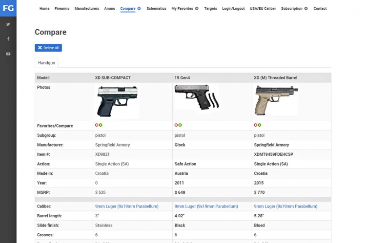The width and height of the screenshot is (366, 243).
Task: Click the XD SUB-COMPACT model header
Action: [113, 78]
